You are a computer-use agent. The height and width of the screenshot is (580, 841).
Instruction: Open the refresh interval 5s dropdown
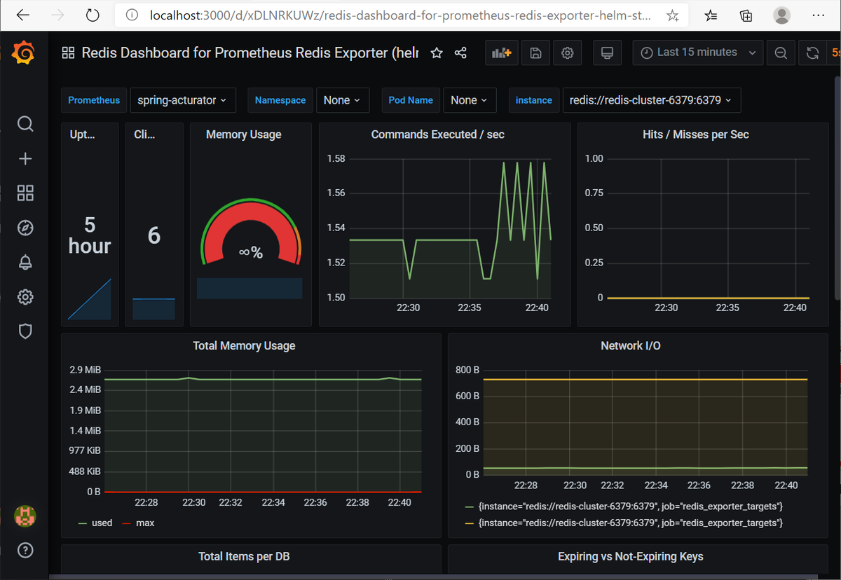tap(833, 53)
